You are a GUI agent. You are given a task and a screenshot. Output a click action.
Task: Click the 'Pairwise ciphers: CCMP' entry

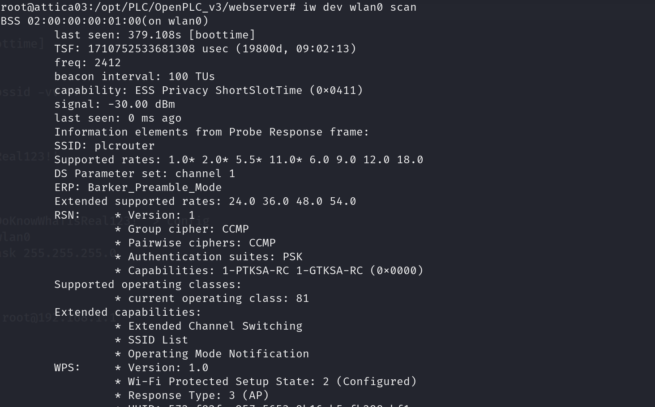[201, 243]
